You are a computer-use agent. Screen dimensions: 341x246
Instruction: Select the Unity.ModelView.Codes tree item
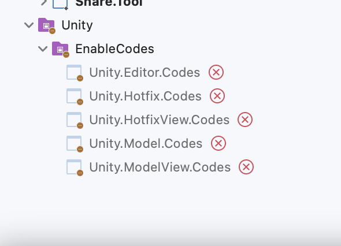(x=160, y=167)
